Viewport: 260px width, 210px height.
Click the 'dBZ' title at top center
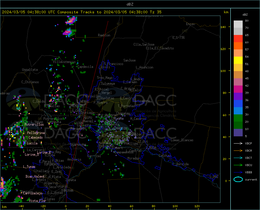[130, 4]
